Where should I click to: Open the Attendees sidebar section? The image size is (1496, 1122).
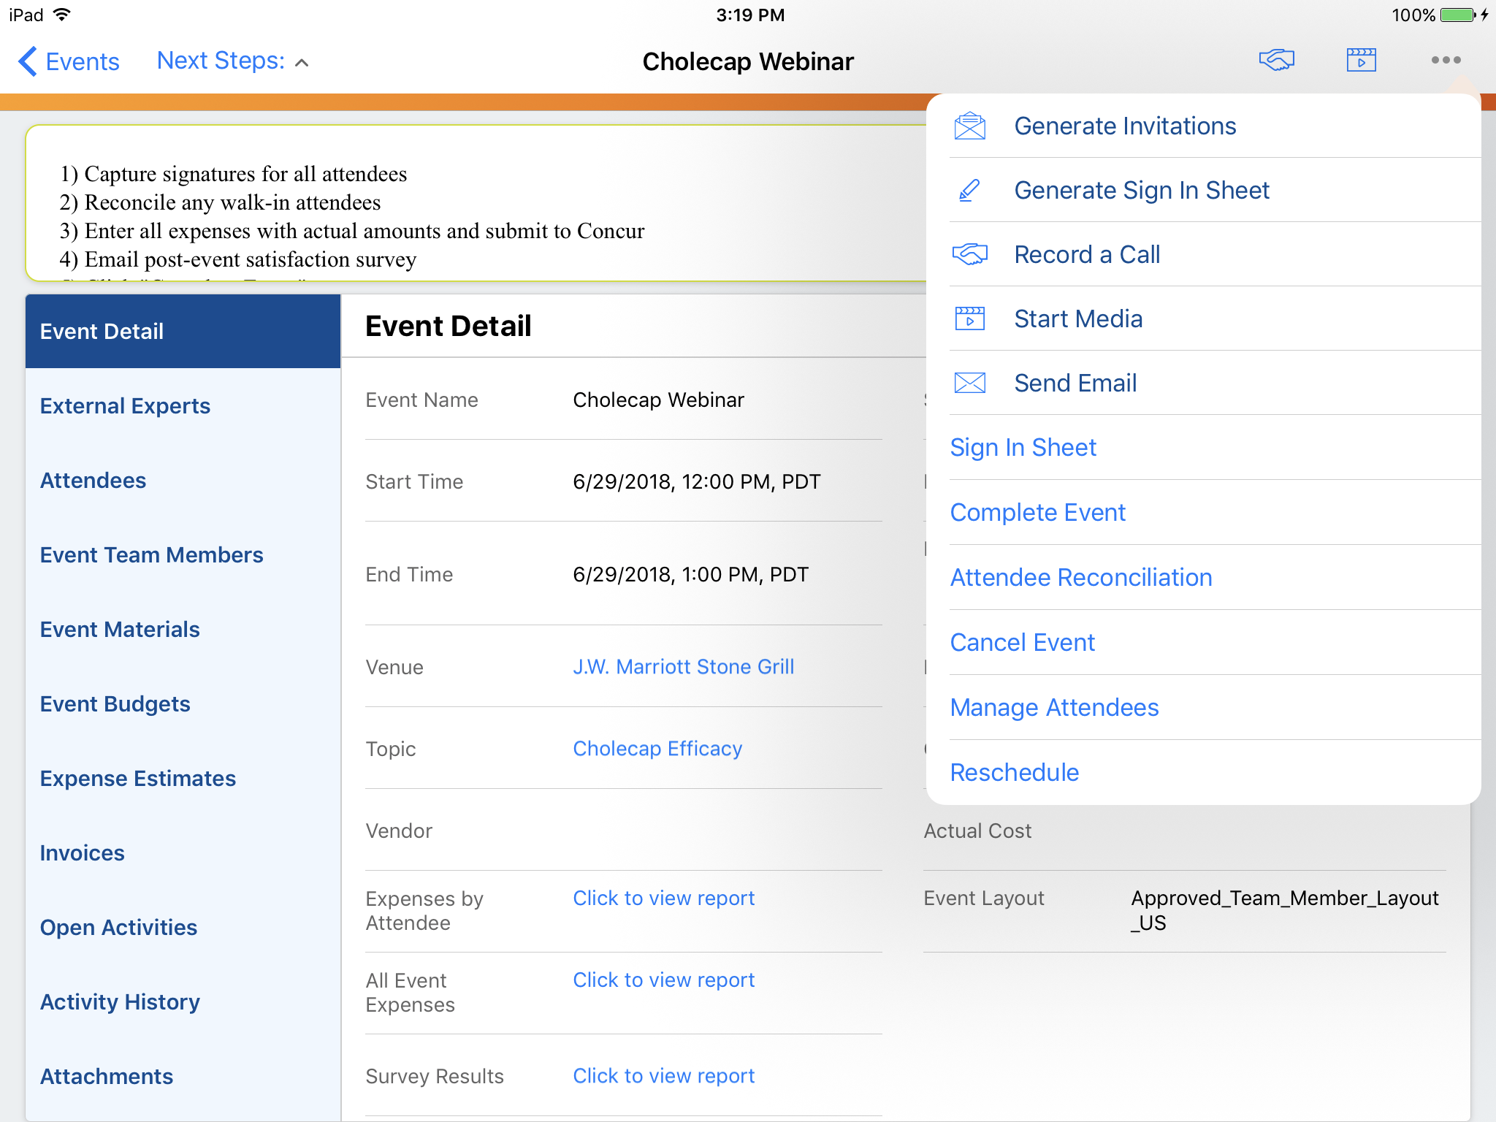pos(93,480)
